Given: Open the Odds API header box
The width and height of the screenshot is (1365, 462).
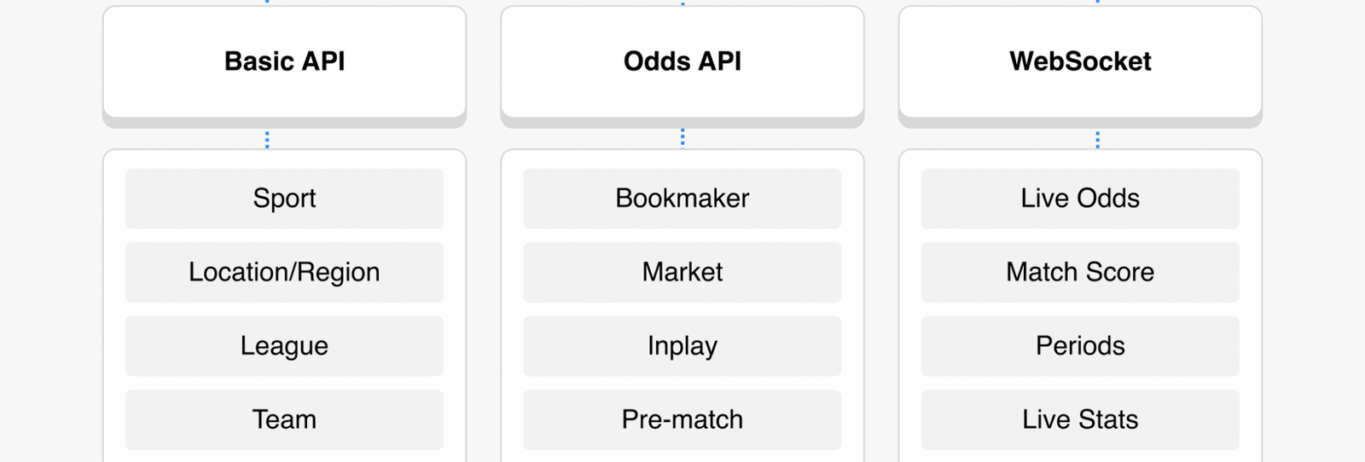Looking at the screenshot, I should (x=682, y=62).
